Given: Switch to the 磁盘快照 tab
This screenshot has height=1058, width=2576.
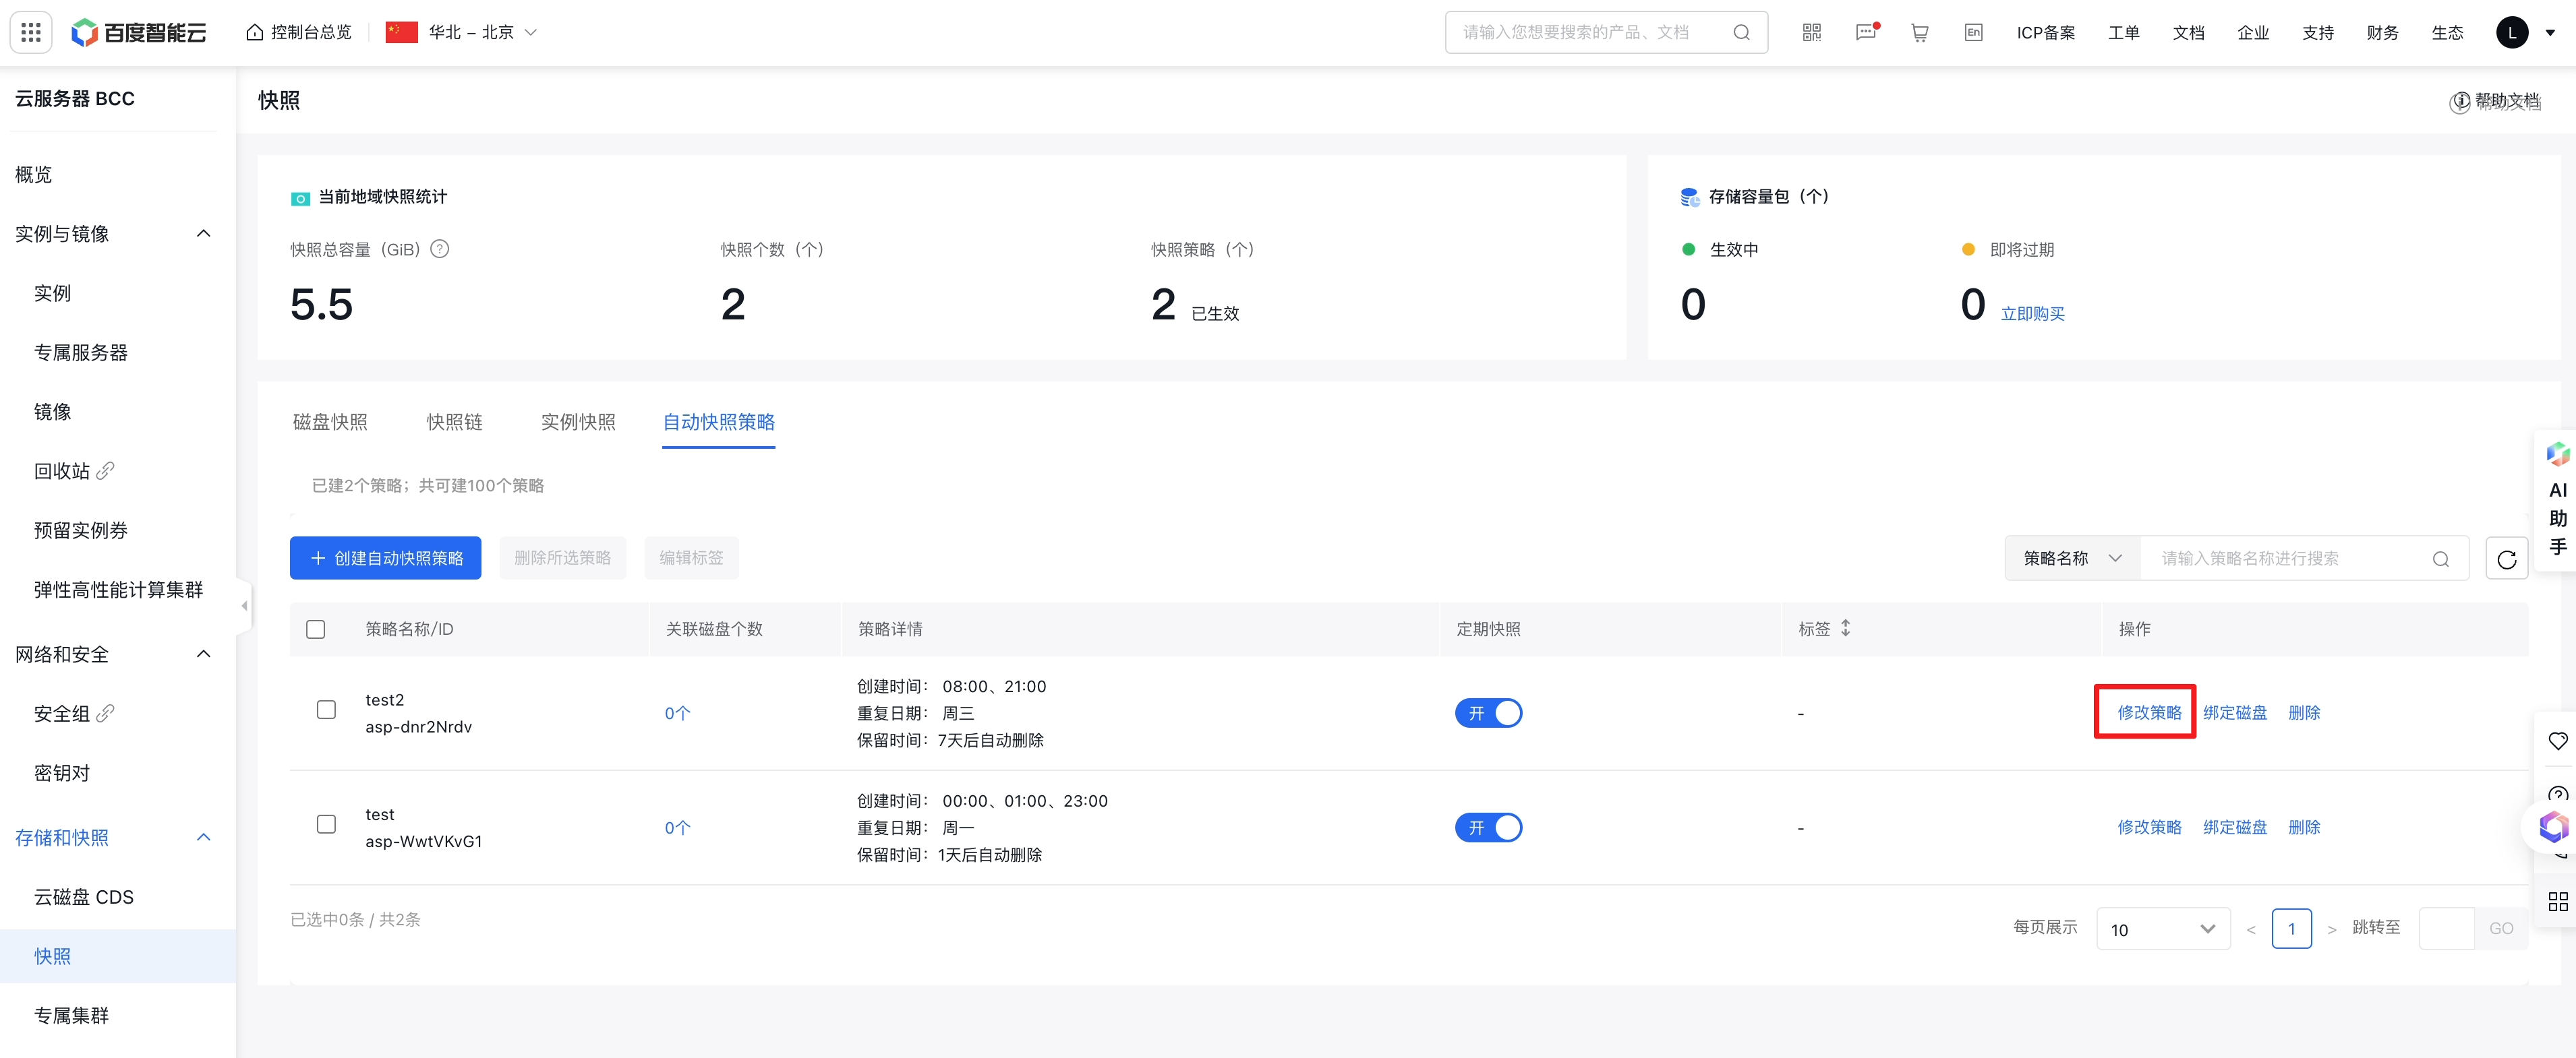Looking at the screenshot, I should pos(330,423).
